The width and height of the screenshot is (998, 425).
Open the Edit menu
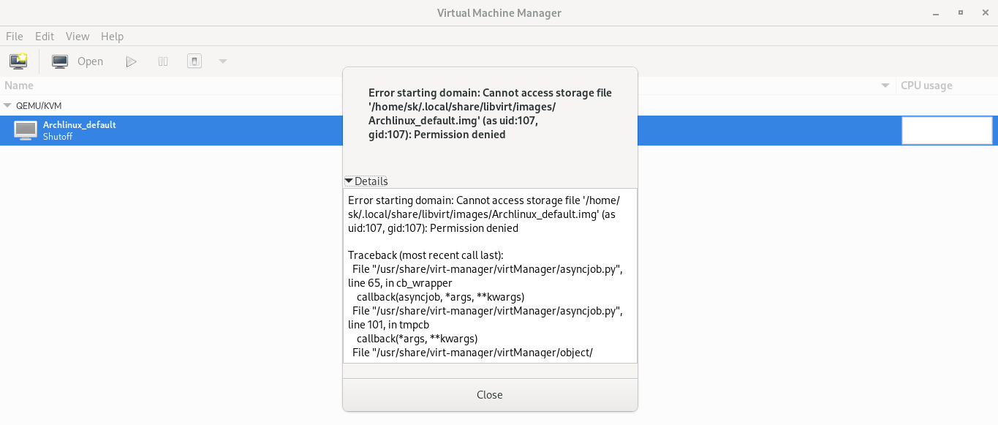(x=44, y=36)
